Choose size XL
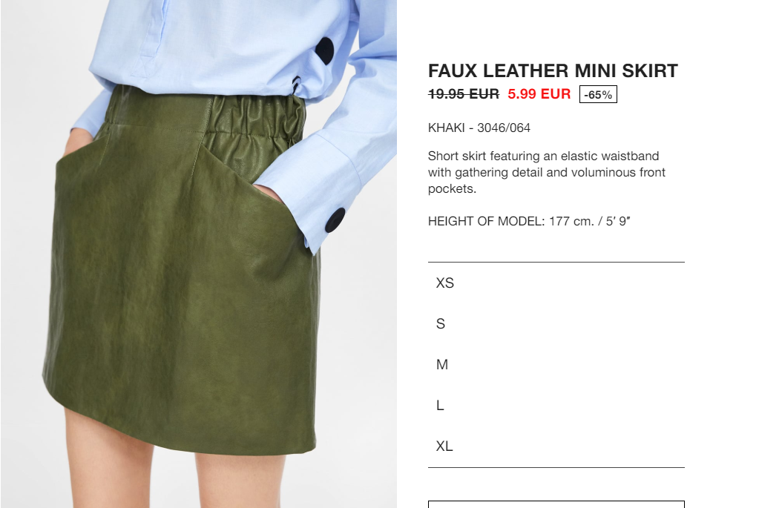 click(x=556, y=446)
